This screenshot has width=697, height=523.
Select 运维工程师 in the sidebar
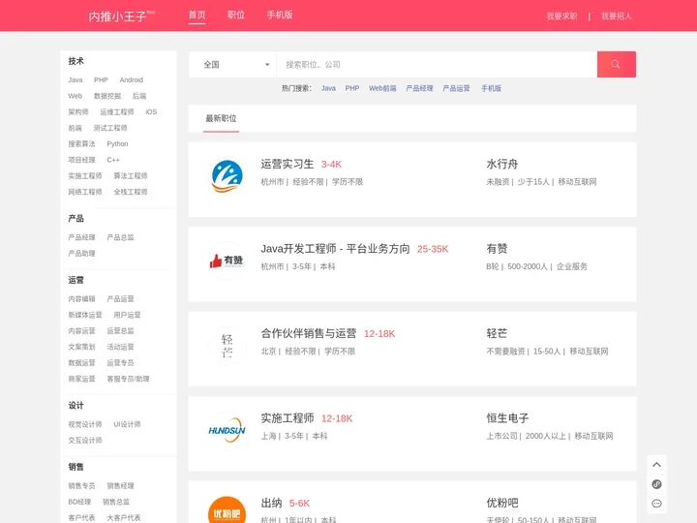(117, 112)
